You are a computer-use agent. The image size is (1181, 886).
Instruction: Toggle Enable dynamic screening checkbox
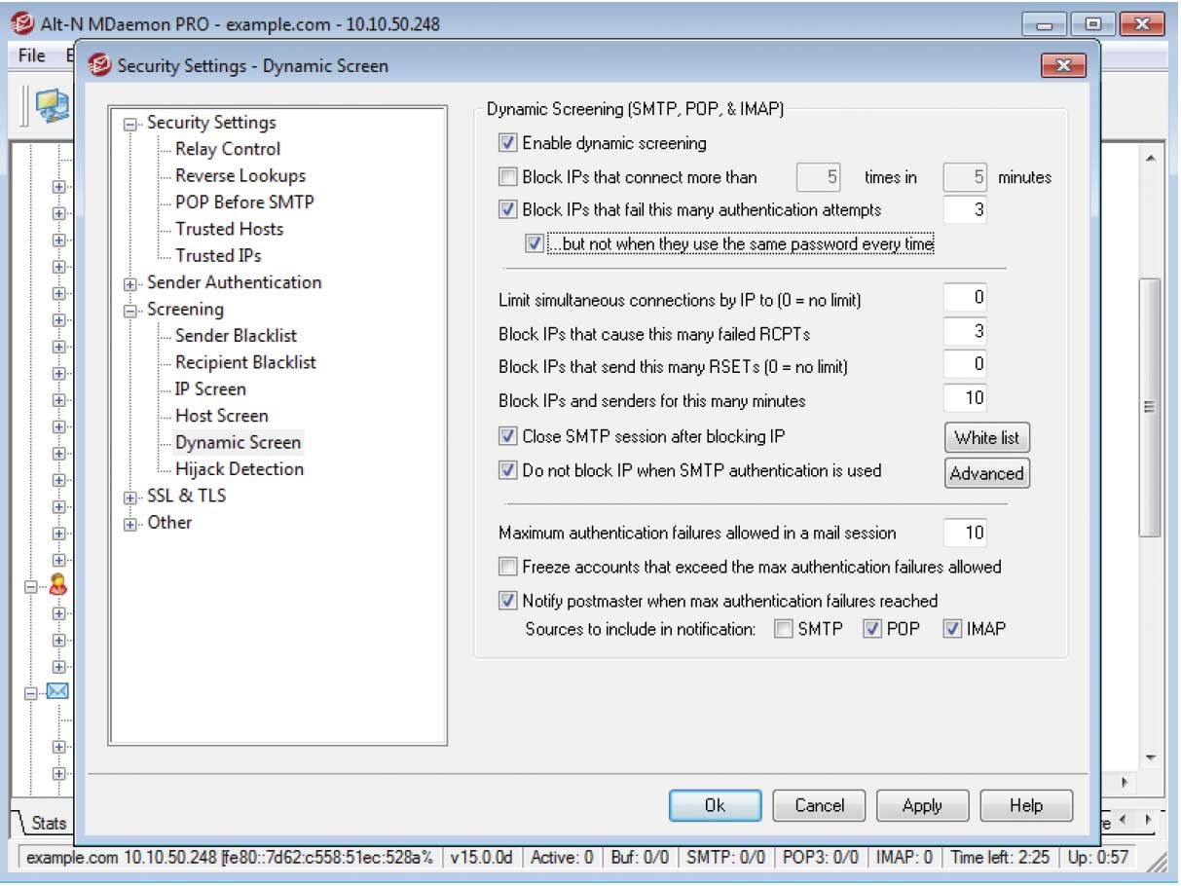click(507, 143)
